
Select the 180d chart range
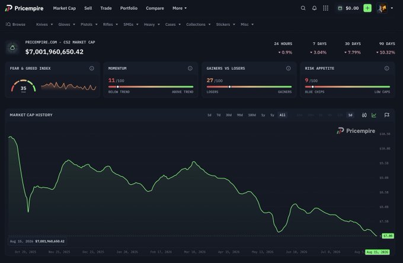click(252, 115)
